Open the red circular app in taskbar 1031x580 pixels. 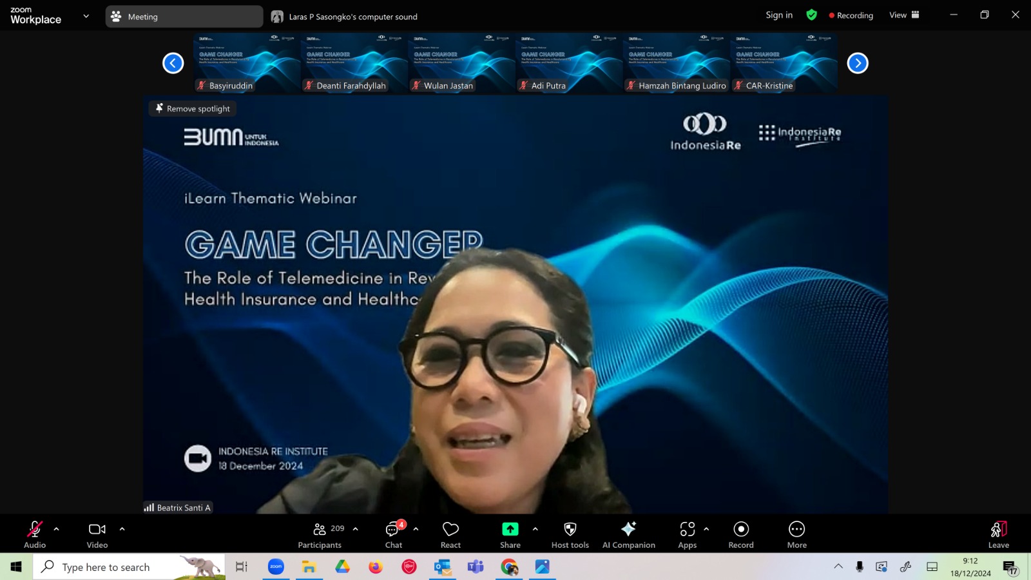point(409,567)
